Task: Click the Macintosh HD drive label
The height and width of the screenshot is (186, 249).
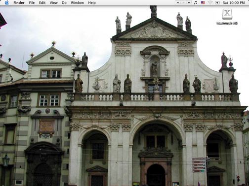Action: 227,23
